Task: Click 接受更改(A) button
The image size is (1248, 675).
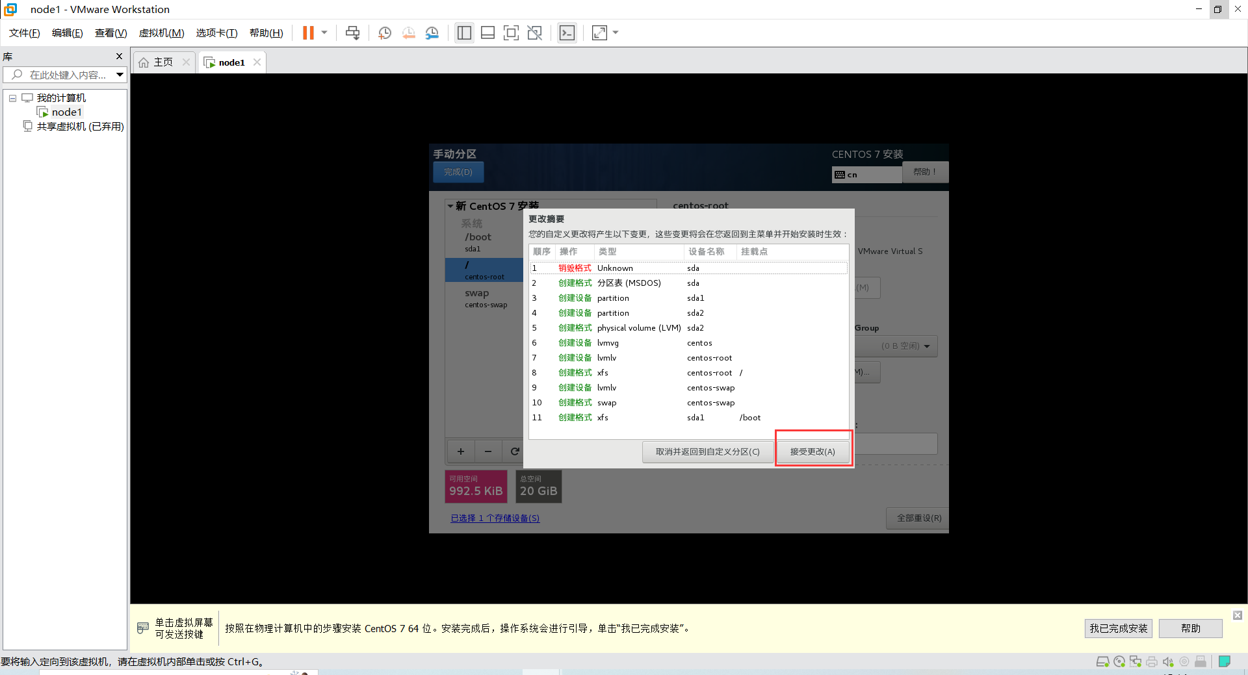Action: (812, 452)
